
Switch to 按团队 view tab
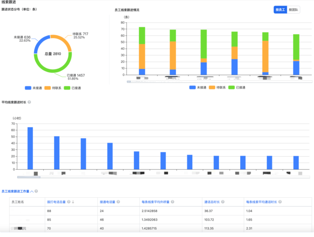point(293,10)
